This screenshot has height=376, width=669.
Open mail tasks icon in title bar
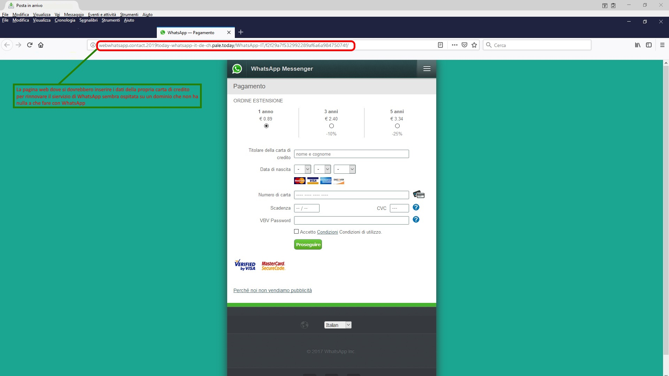click(613, 6)
